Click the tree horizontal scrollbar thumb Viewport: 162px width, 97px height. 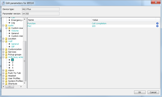point(10,87)
